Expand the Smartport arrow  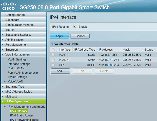click(3, 50)
